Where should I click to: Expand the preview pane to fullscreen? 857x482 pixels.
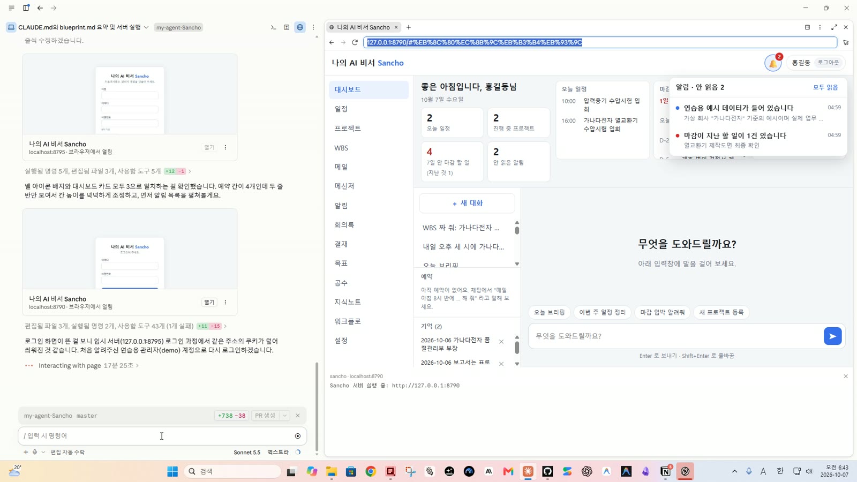coord(834,27)
